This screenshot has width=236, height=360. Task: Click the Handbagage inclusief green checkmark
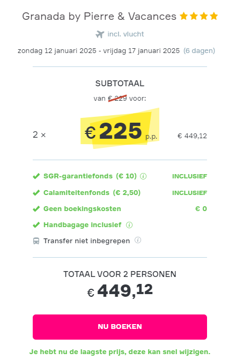pos(36,225)
